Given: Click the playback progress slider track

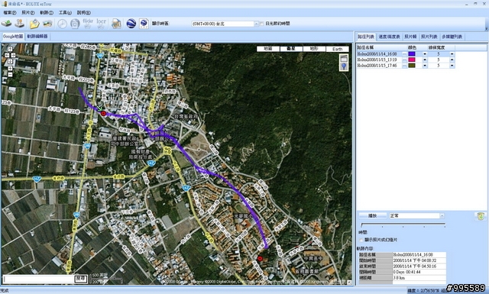Looking at the screenshot, I should (403, 225).
